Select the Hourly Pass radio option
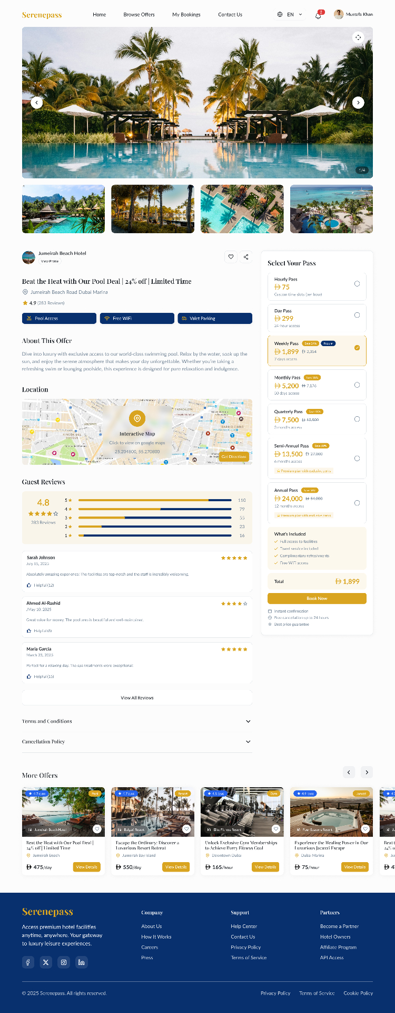The width and height of the screenshot is (395, 1013). pyautogui.click(x=357, y=284)
